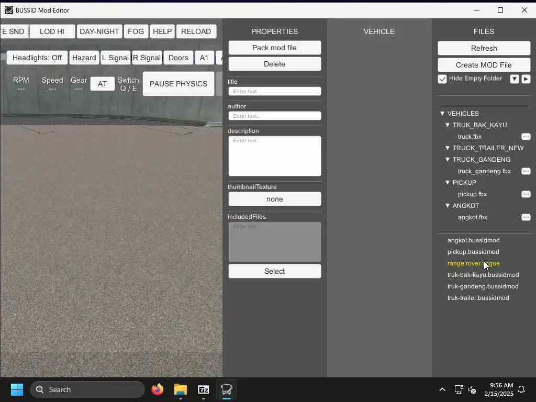The image size is (536, 402).
Task: Click the thumbnailTexture none button
Action: (274, 199)
